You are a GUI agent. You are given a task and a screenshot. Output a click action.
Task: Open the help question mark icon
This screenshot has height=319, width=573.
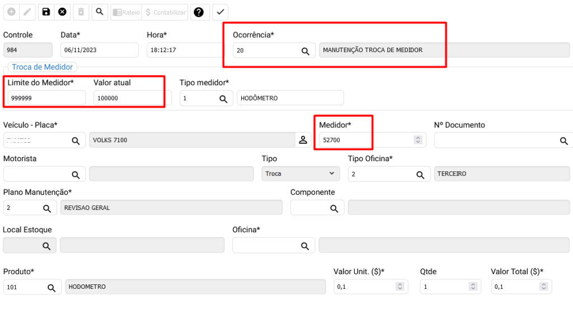[x=199, y=12]
